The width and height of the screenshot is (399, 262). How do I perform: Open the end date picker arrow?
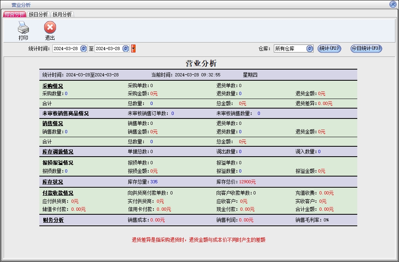coord(126,49)
